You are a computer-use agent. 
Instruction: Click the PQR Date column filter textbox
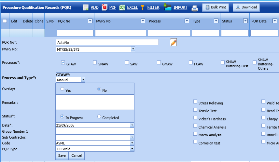[264, 33]
